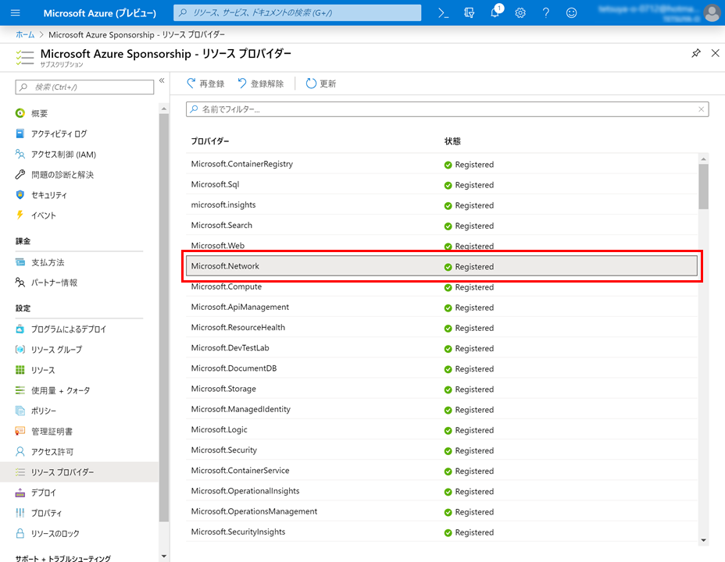Click the 登録解除 toolbar button
725x562 pixels.
261,84
